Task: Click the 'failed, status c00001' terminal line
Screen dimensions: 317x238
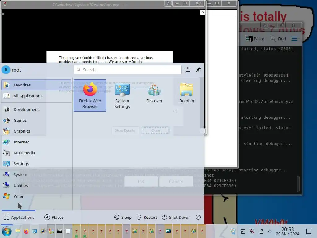Action: (x=267, y=49)
